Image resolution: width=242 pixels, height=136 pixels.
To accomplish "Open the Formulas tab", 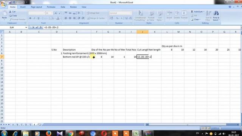I will [51, 7].
